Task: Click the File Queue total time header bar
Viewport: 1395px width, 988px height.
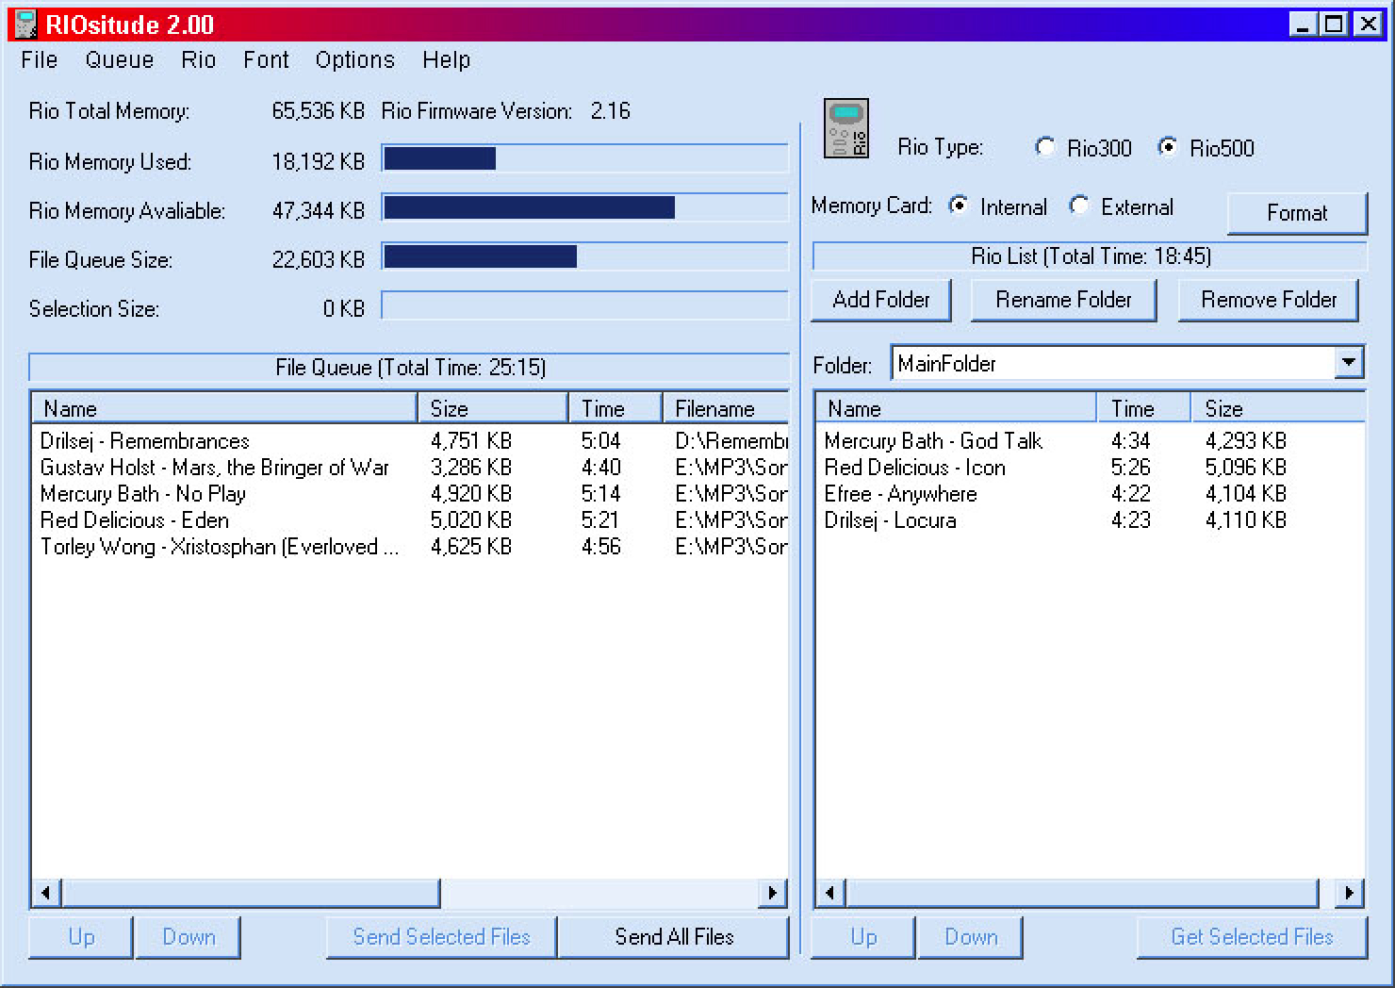Action: 409,368
